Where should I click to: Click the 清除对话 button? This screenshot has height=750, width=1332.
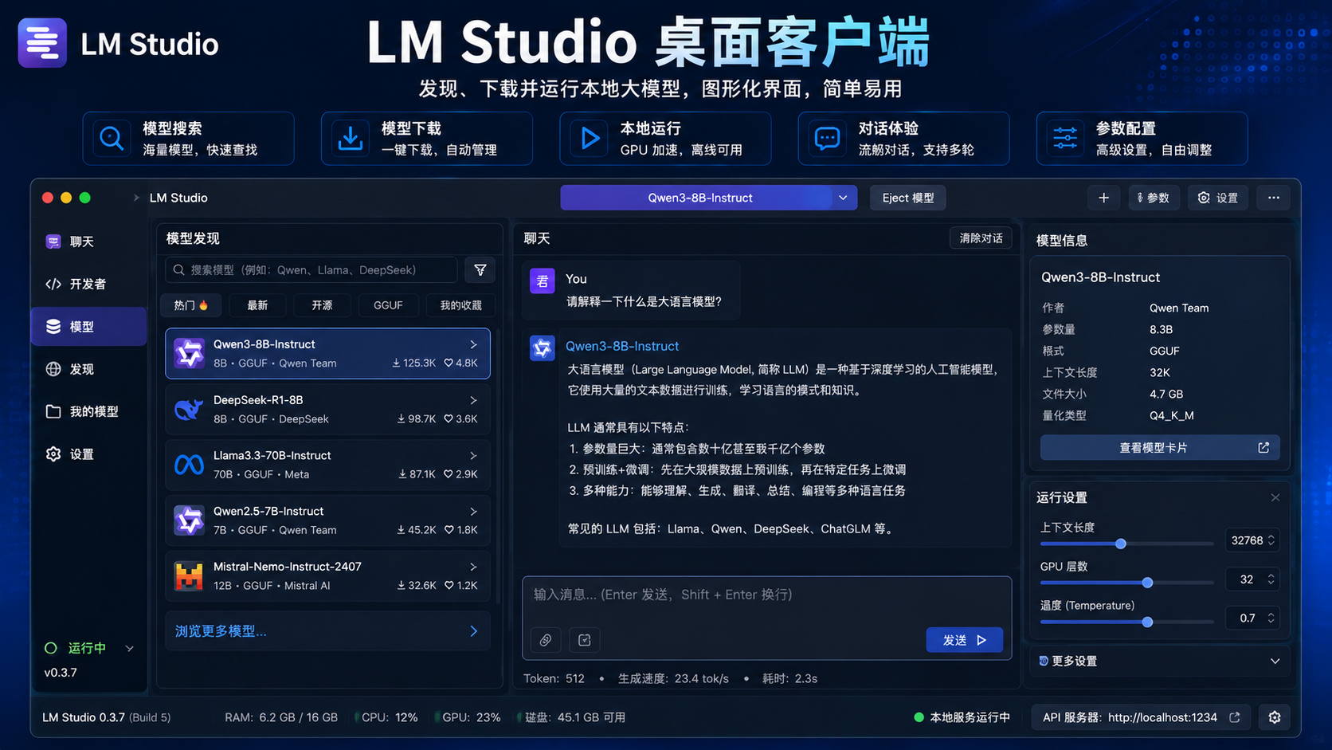(x=981, y=238)
